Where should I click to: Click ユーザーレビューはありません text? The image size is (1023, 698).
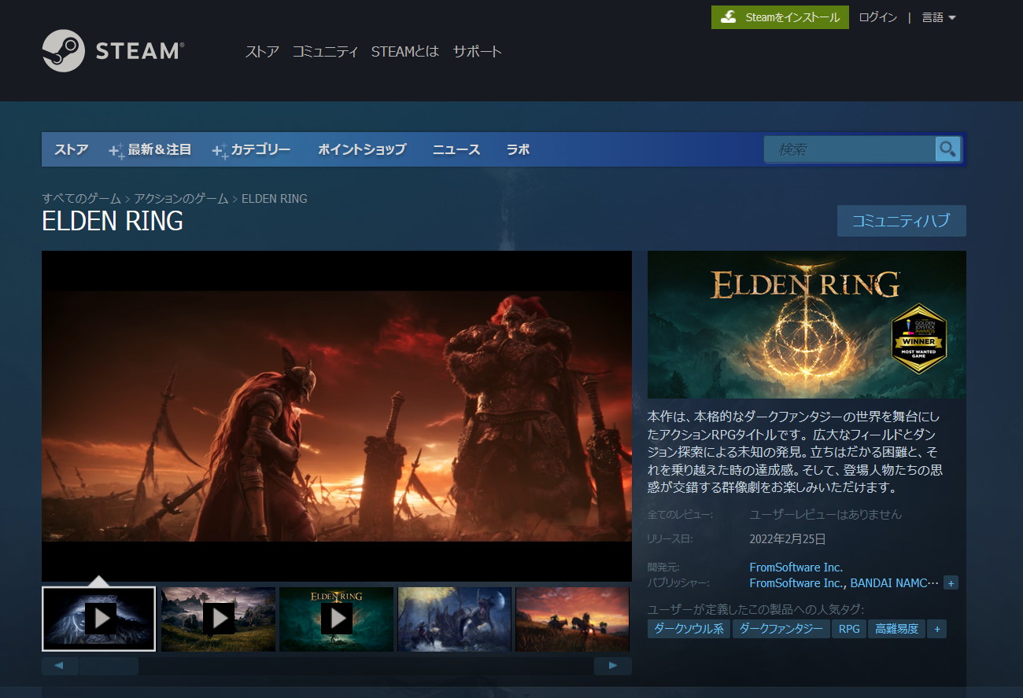825,515
